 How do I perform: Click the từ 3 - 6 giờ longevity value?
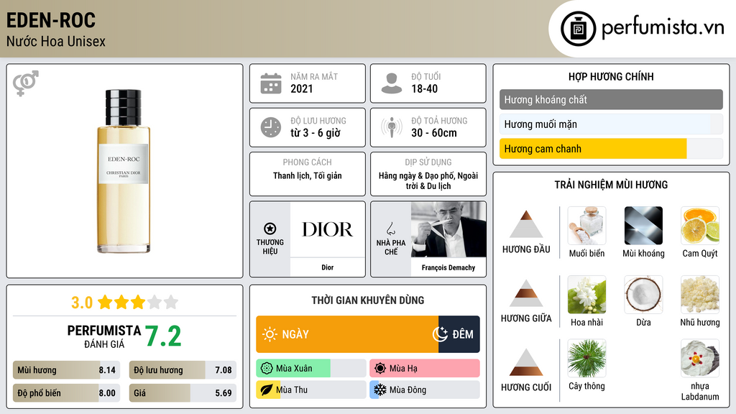[x=316, y=133]
